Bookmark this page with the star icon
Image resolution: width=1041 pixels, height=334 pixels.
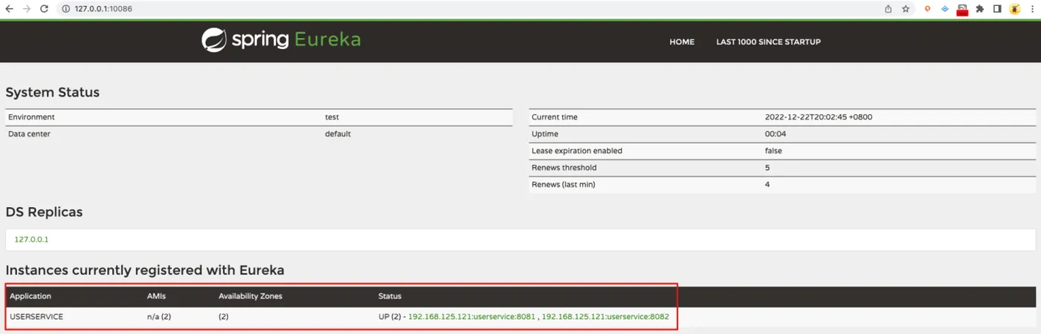coord(906,9)
